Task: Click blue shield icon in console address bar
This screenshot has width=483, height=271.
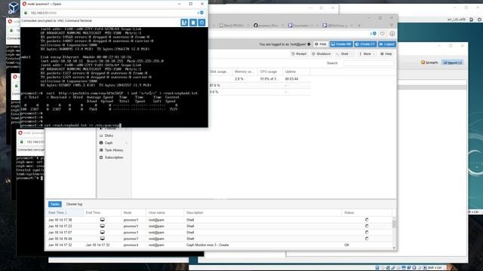Action: [202, 13]
